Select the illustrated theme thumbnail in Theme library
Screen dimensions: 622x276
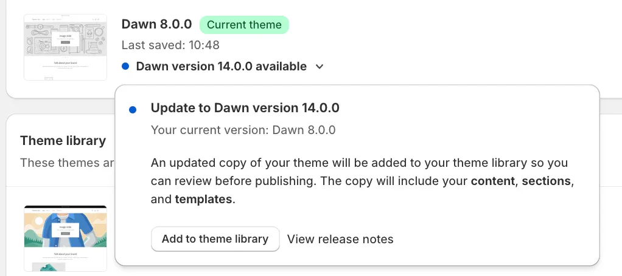[66, 238]
